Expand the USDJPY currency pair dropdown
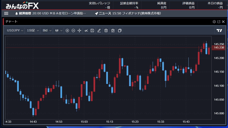Viewport: 228px width, 128px height. [15, 30]
